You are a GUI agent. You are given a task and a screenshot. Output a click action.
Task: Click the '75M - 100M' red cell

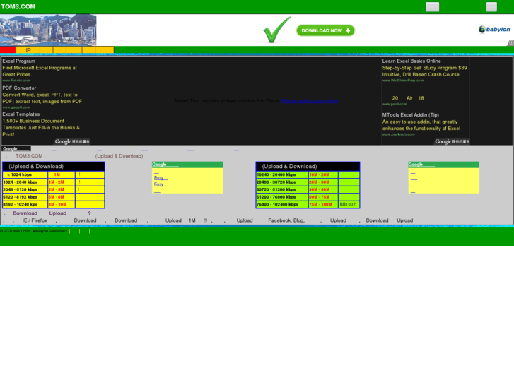click(x=323, y=204)
